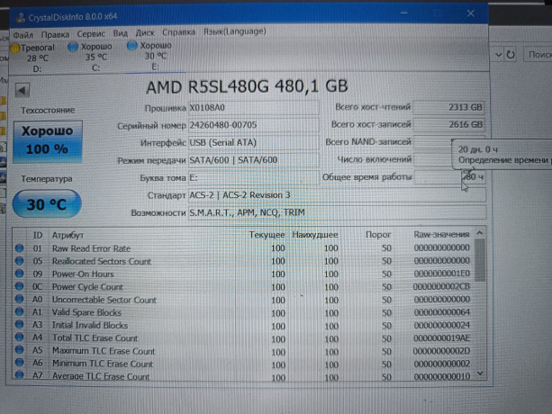Select the Reallocated Sectors Count row
The image size is (552, 414).
[243, 261]
